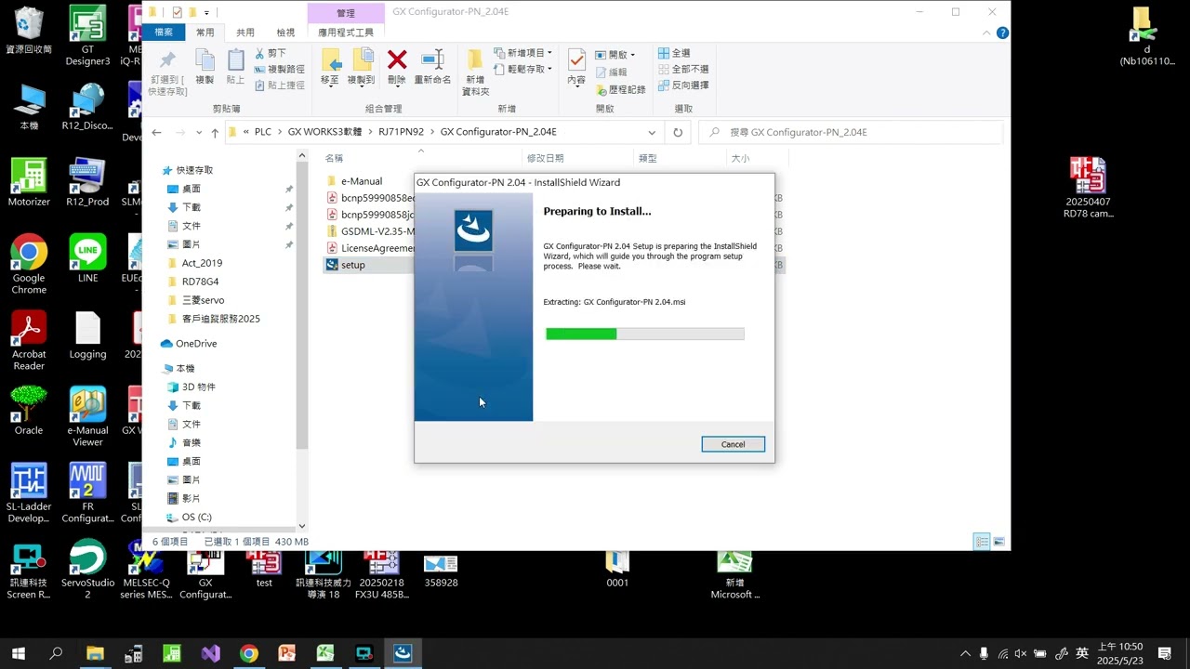Open the e-Manual Viewer desktop icon
The width and height of the screenshot is (1190, 669).
pyautogui.click(x=87, y=416)
